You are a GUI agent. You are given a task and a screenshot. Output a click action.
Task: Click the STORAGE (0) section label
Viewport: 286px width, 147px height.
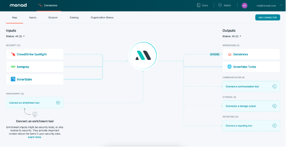[229, 97]
